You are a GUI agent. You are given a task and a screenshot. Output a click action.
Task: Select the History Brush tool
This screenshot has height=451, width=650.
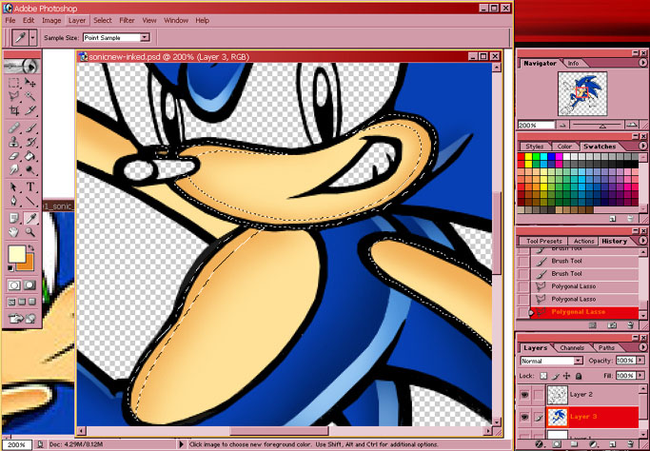(x=30, y=142)
